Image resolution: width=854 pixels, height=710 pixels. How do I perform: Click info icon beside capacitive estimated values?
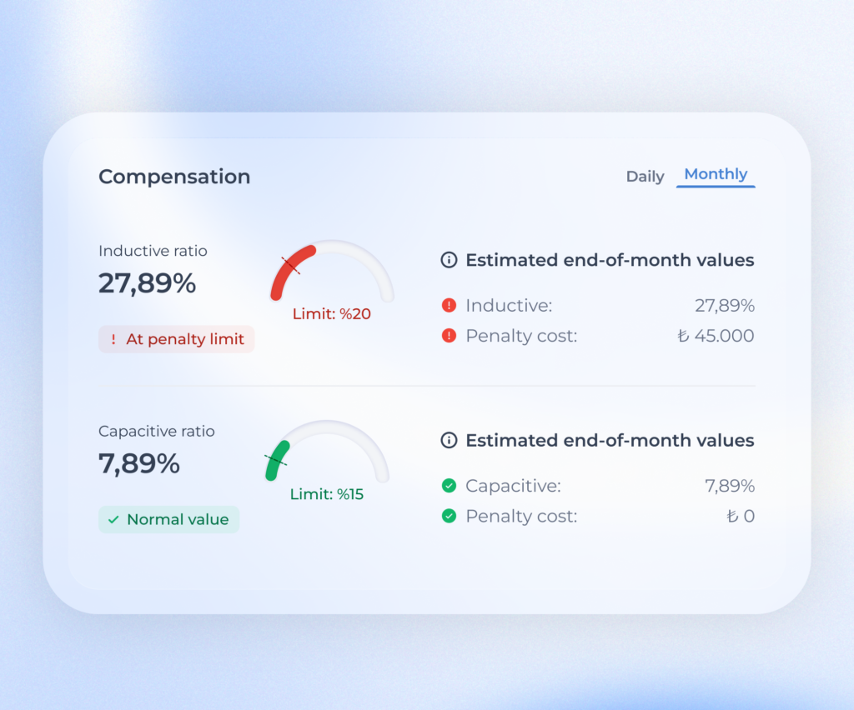click(x=449, y=440)
